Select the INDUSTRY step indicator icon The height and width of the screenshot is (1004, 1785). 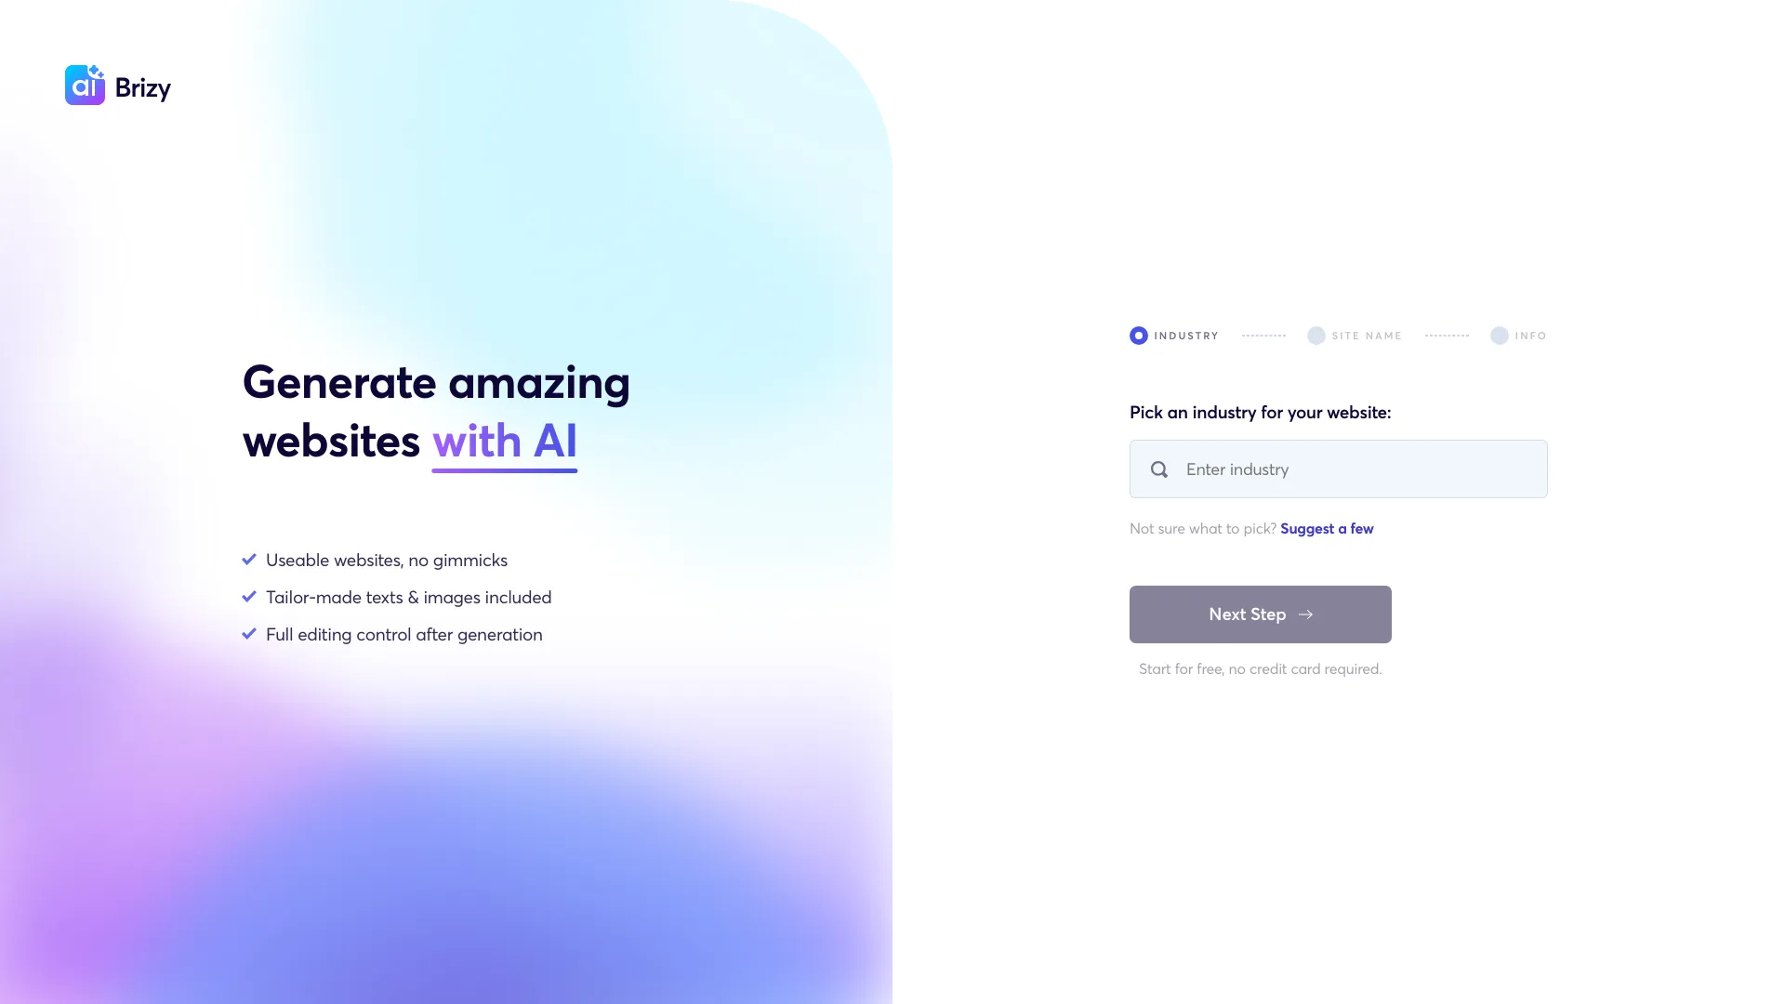click(x=1138, y=335)
